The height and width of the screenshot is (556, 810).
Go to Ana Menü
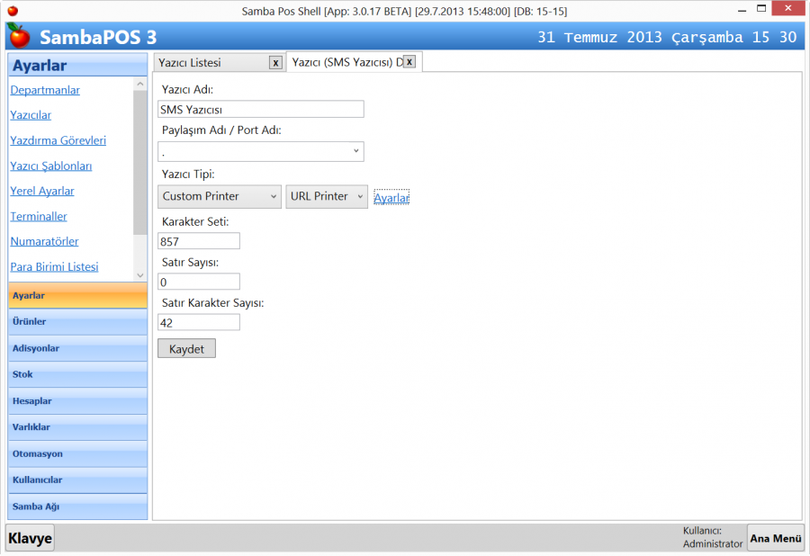pyautogui.click(x=775, y=539)
